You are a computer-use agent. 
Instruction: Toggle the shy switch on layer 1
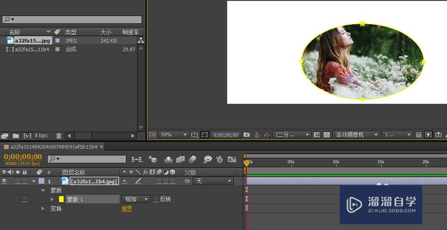(x=125, y=181)
